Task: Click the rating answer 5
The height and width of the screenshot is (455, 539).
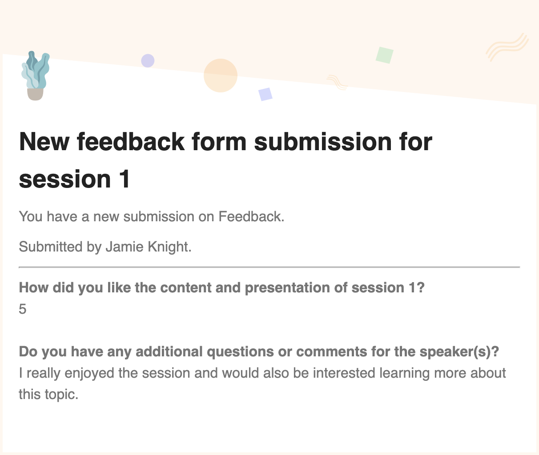Action: [x=23, y=309]
